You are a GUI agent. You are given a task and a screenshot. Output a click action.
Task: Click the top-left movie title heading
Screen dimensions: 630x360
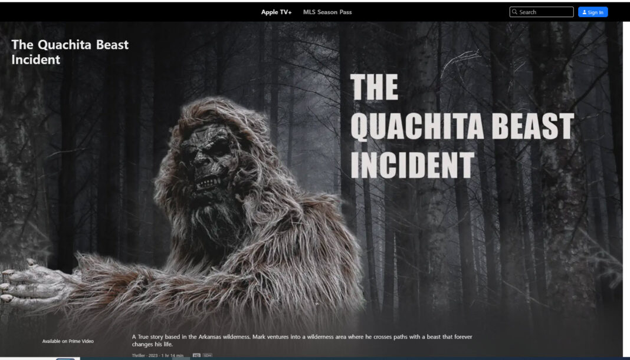click(70, 52)
